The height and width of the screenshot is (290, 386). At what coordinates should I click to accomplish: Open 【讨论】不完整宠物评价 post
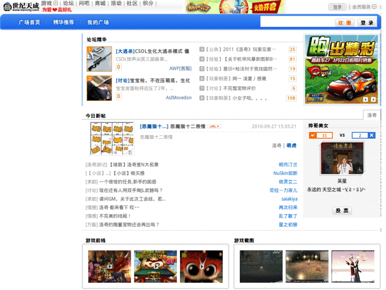coord(231,88)
